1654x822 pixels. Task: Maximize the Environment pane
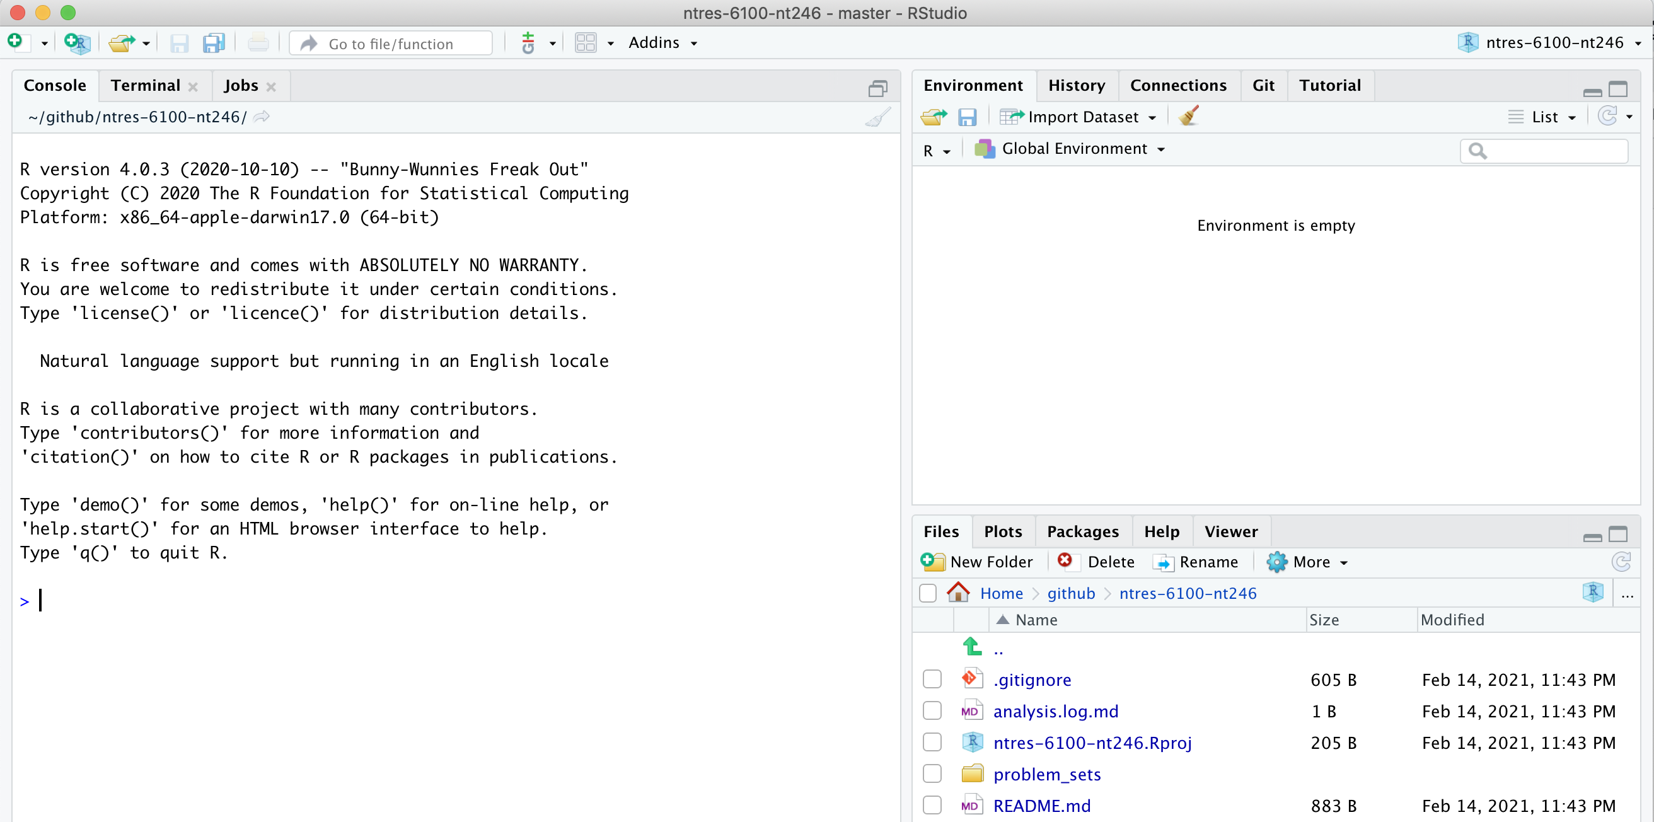click(1618, 88)
